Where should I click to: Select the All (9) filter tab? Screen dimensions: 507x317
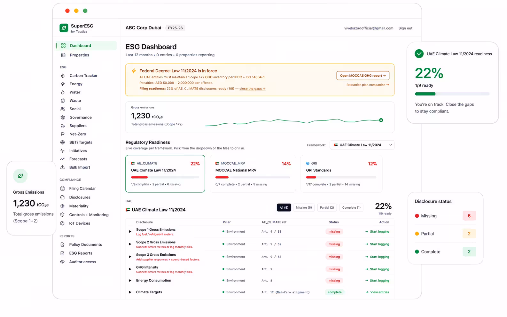point(284,208)
